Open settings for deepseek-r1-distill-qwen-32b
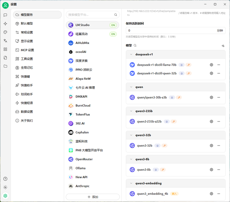 pyautogui.click(x=211, y=73)
